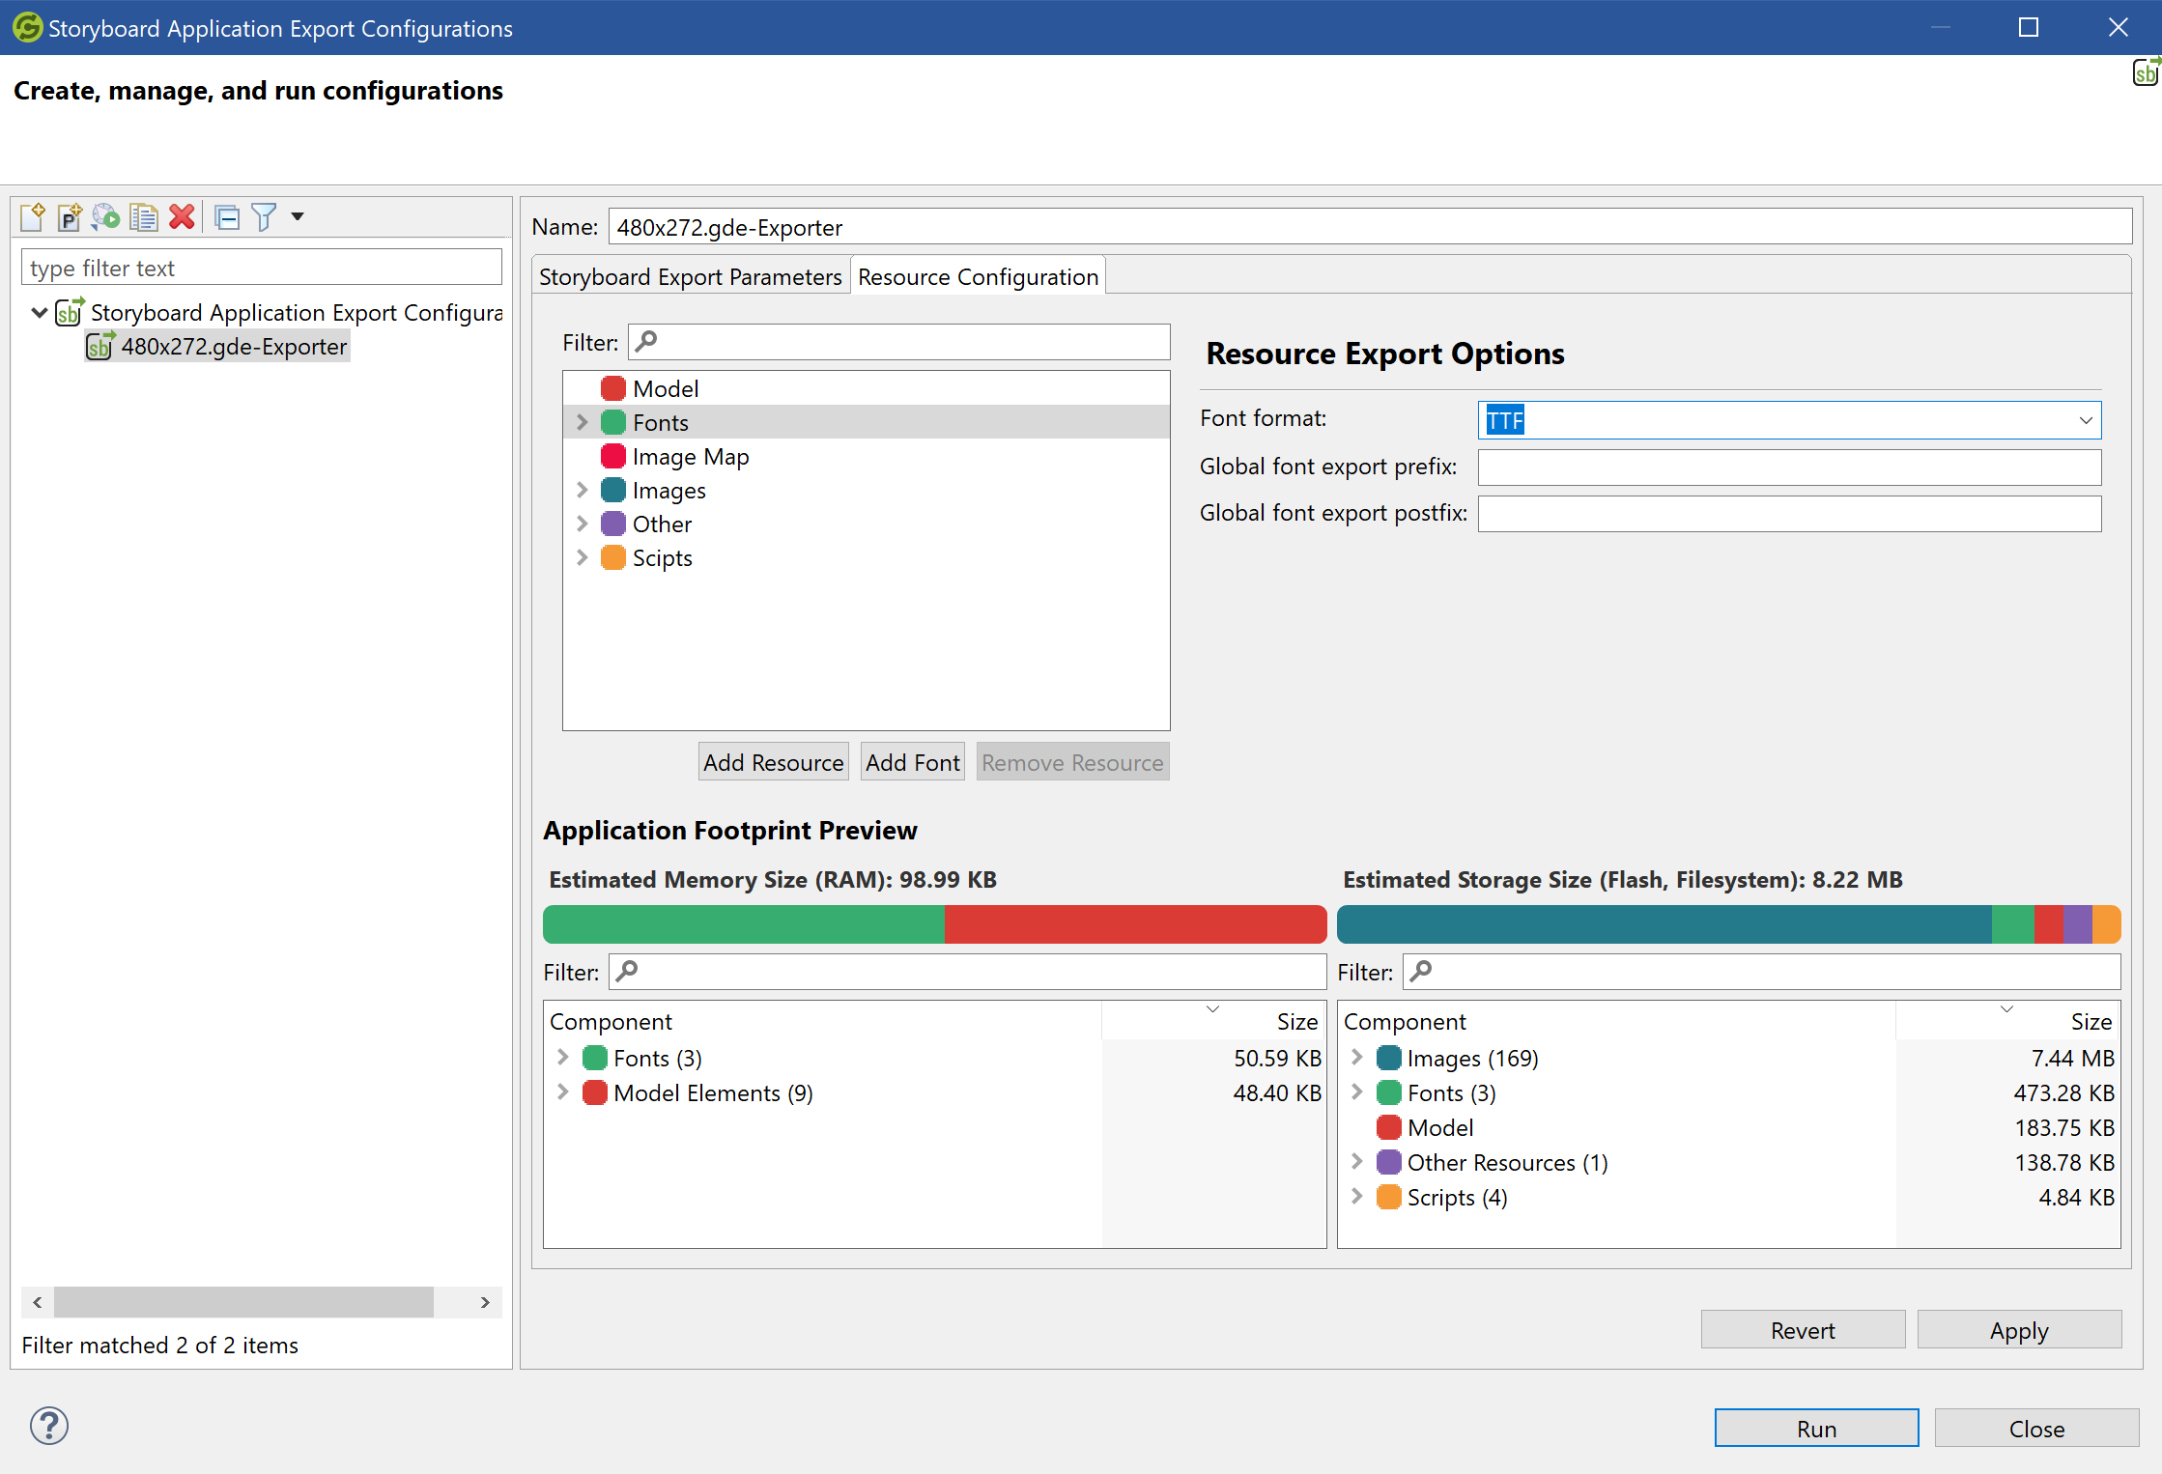Click the teal Images icon in resource tree

click(613, 490)
